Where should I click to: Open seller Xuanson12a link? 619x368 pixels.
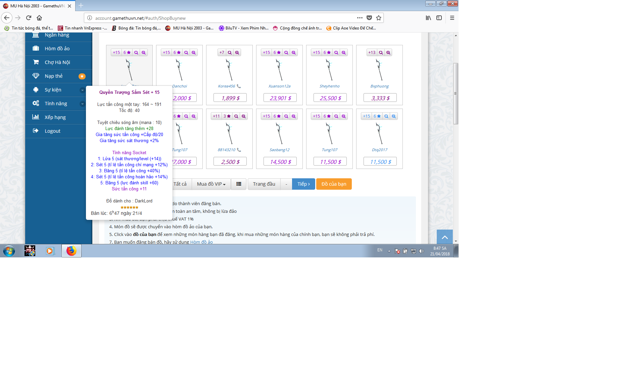(279, 86)
